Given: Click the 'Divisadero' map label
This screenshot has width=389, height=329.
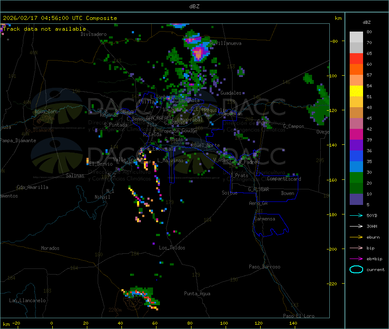Looking at the screenshot, I should 93,34.
